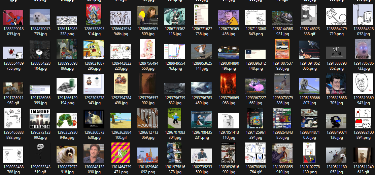Image resolution: width=375 pixels, height=175 pixels.
Task: Click file name 1290304890196.png
Action: click(x=228, y=66)
